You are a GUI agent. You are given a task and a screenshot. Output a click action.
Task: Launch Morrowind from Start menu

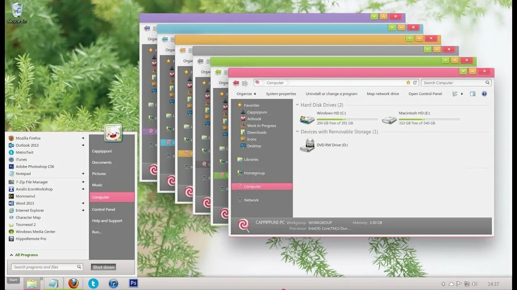pos(25,196)
